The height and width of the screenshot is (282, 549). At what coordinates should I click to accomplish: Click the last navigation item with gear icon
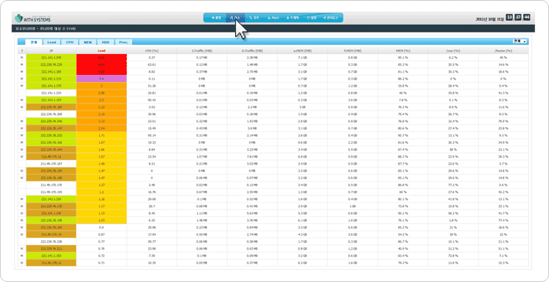[x=330, y=18]
